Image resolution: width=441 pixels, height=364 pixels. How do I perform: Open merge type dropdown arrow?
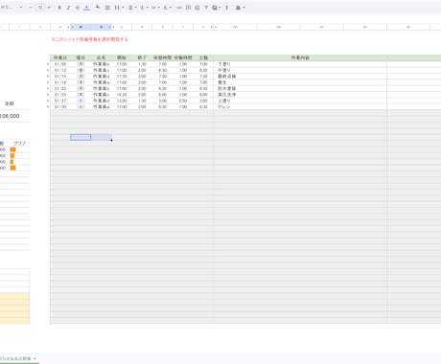pyautogui.click(x=123, y=8)
